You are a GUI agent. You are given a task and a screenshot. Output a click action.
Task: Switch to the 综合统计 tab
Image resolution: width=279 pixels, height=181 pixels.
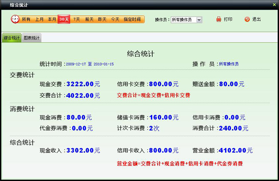coord(12,38)
